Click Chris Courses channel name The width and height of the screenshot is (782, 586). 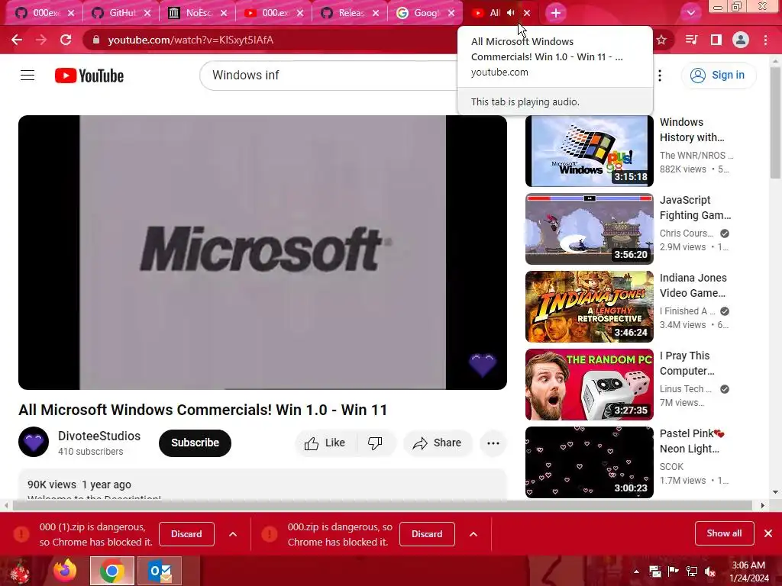click(x=687, y=233)
